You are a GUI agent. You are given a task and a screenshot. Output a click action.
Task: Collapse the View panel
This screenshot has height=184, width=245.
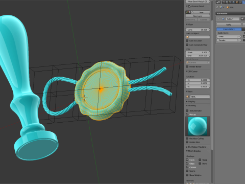tap(187, 25)
